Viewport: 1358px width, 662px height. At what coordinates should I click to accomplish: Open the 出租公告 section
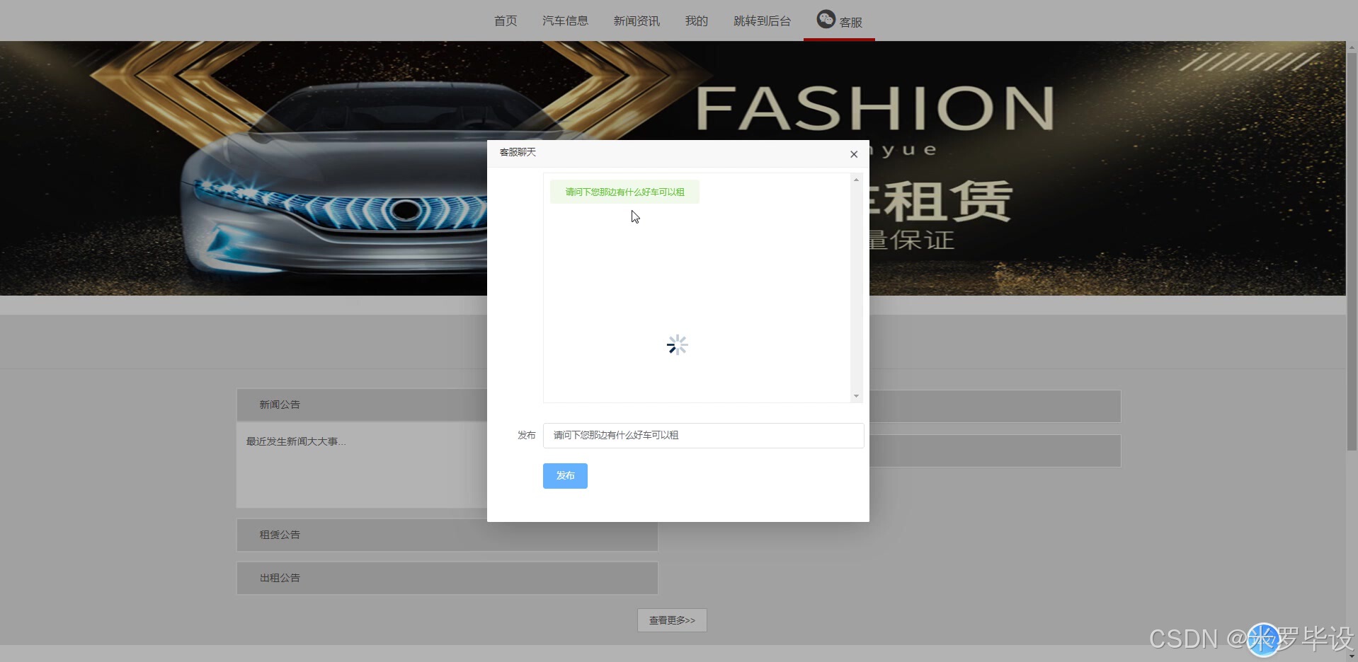(447, 578)
